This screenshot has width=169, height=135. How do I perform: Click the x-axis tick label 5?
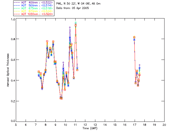tap(16, 124)
